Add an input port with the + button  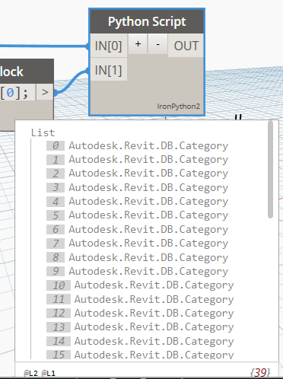click(x=138, y=44)
